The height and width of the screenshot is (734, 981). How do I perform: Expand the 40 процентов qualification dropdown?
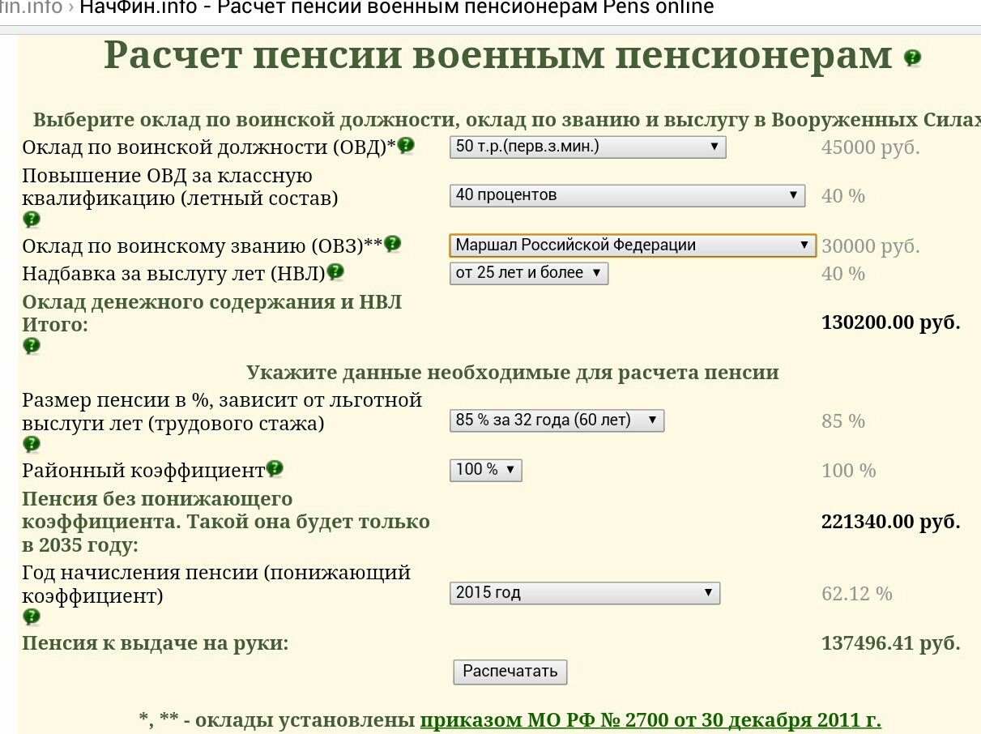point(627,195)
